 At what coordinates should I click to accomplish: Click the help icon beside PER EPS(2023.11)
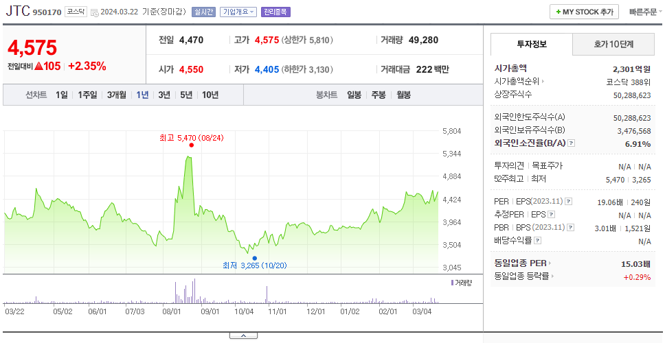pyautogui.click(x=569, y=202)
